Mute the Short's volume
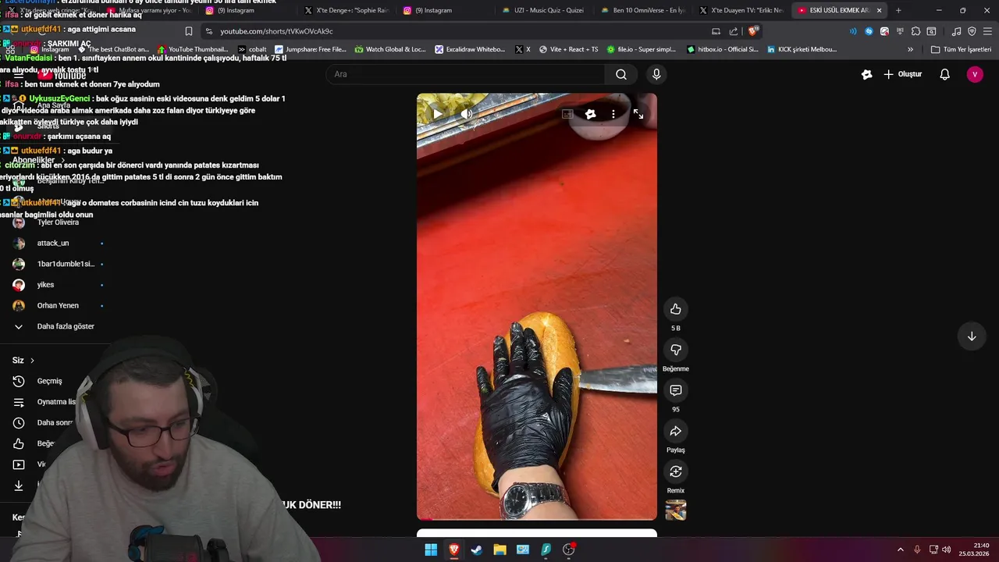999x562 pixels. pos(467,114)
